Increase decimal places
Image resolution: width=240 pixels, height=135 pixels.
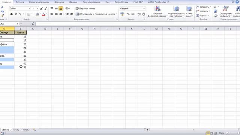pyautogui.click(x=139, y=14)
